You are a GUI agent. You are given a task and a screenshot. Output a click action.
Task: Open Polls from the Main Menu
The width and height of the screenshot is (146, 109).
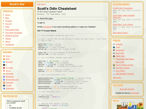[7, 27]
